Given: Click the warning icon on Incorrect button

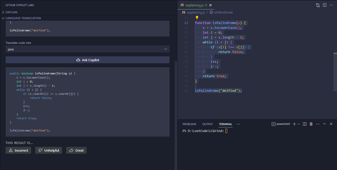Looking at the screenshot, I should click(11, 150).
